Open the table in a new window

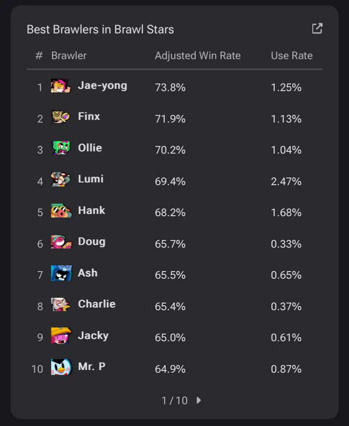point(317,28)
